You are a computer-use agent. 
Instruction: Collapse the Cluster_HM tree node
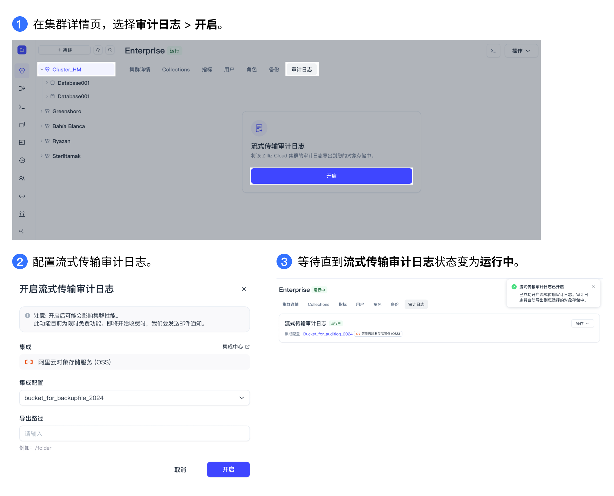tap(42, 69)
